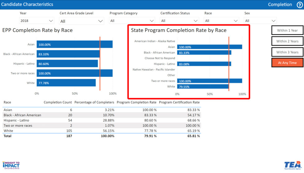
Task: Sort table by Program Certification Rate column
Action: click(179, 102)
